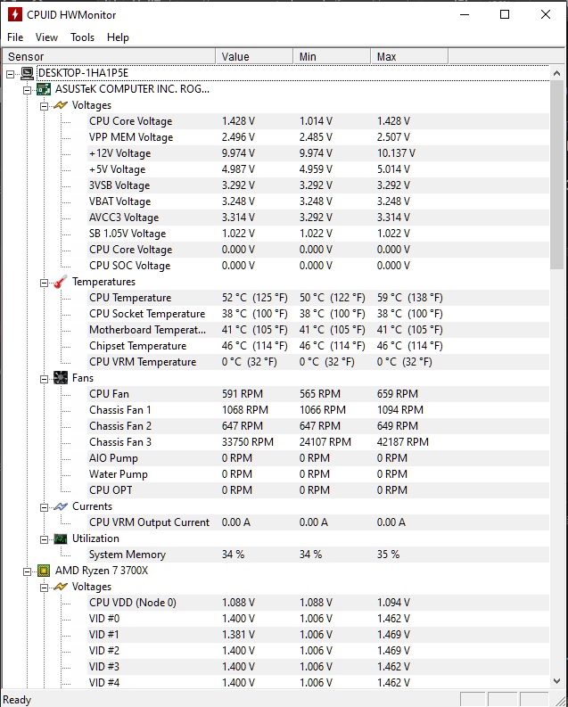
Task: Click the Utilization graph icon
Action: click(x=61, y=538)
